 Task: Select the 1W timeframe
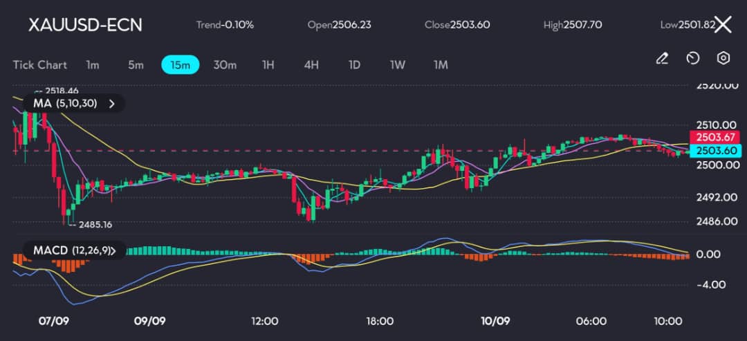click(x=397, y=65)
